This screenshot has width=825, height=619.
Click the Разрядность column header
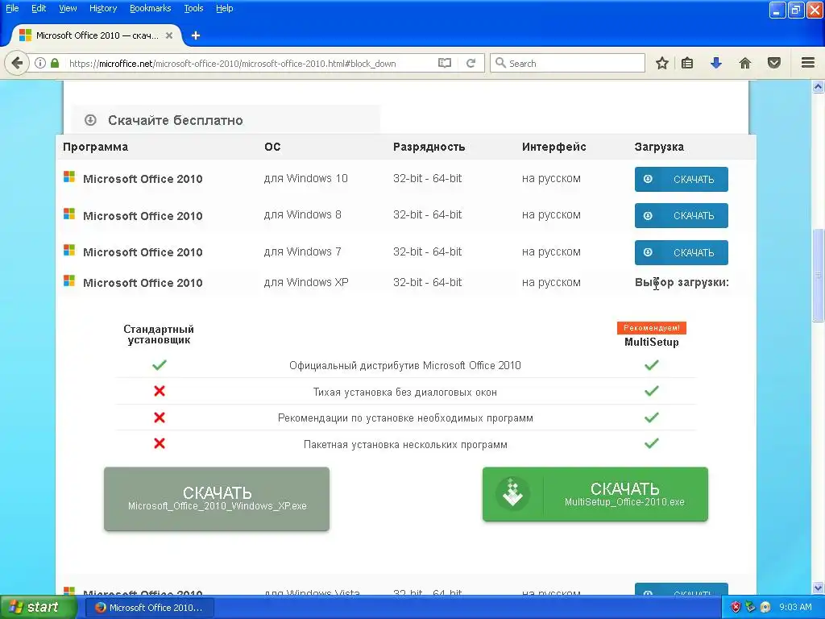429,147
